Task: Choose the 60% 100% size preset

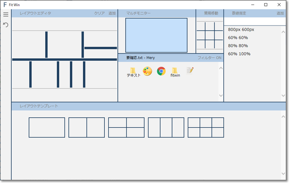Action: pyautogui.click(x=239, y=54)
